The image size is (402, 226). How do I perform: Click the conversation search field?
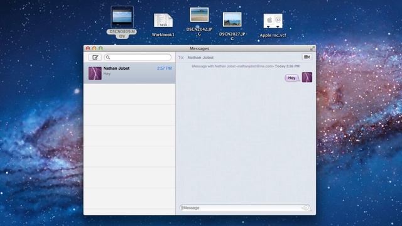click(138, 57)
